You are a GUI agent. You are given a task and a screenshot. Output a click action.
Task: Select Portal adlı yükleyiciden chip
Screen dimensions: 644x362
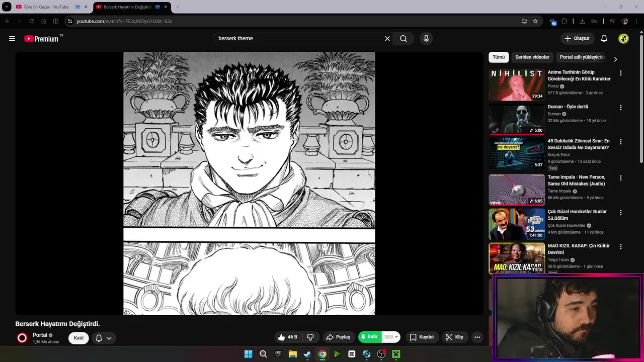pos(582,57)
